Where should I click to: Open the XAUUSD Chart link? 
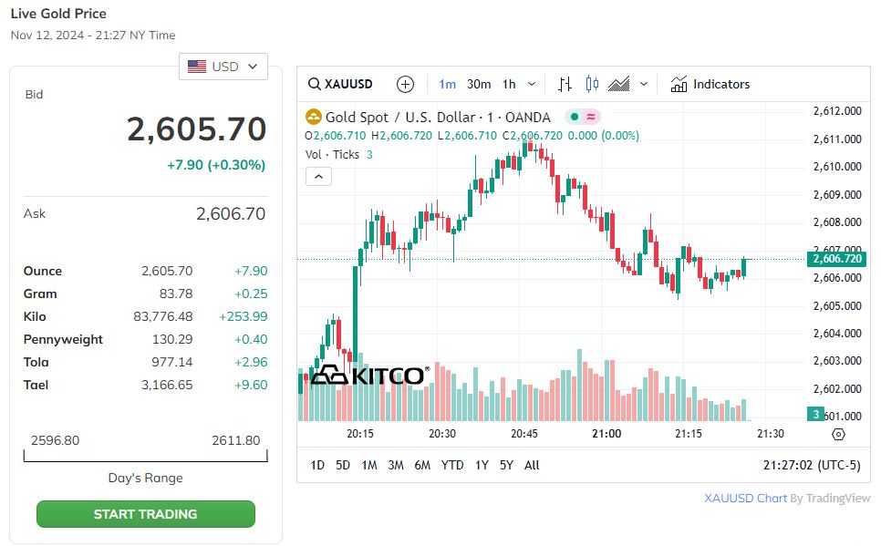(745, 499)
